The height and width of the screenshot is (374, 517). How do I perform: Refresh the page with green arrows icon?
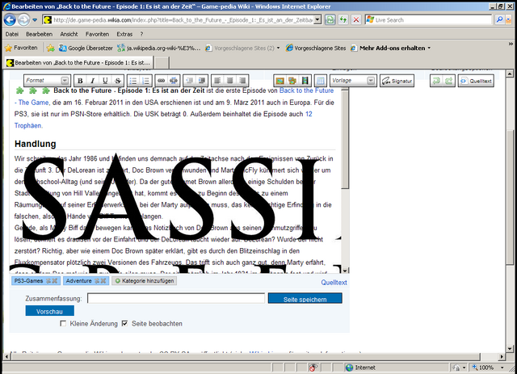343,19
